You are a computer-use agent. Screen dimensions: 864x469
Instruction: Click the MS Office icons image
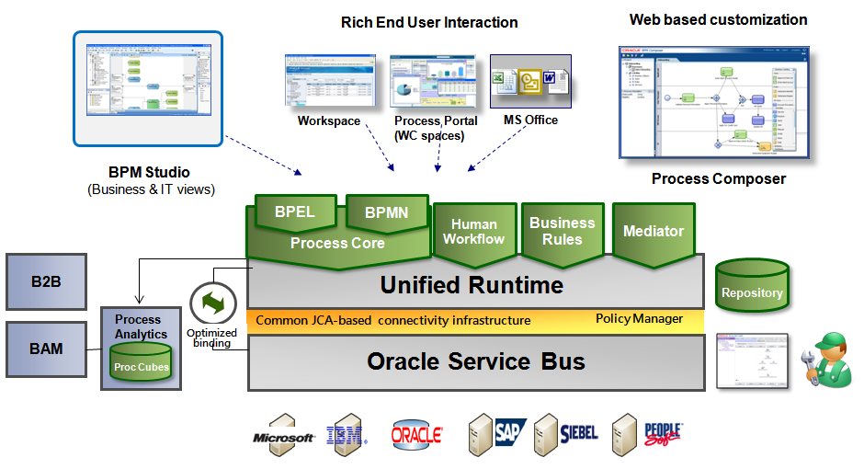[x=530, y=82]
